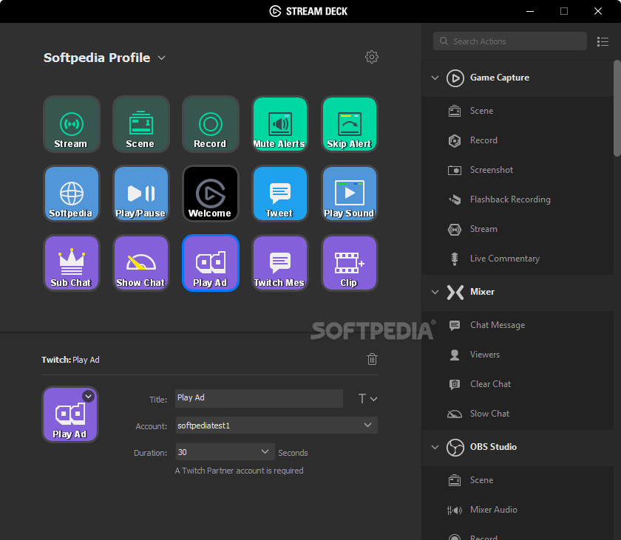This screenshot has height=540, width=621.
Task: Choose Mixer Chat Message action
Action: pyautogui.click(x=518, y=325)
